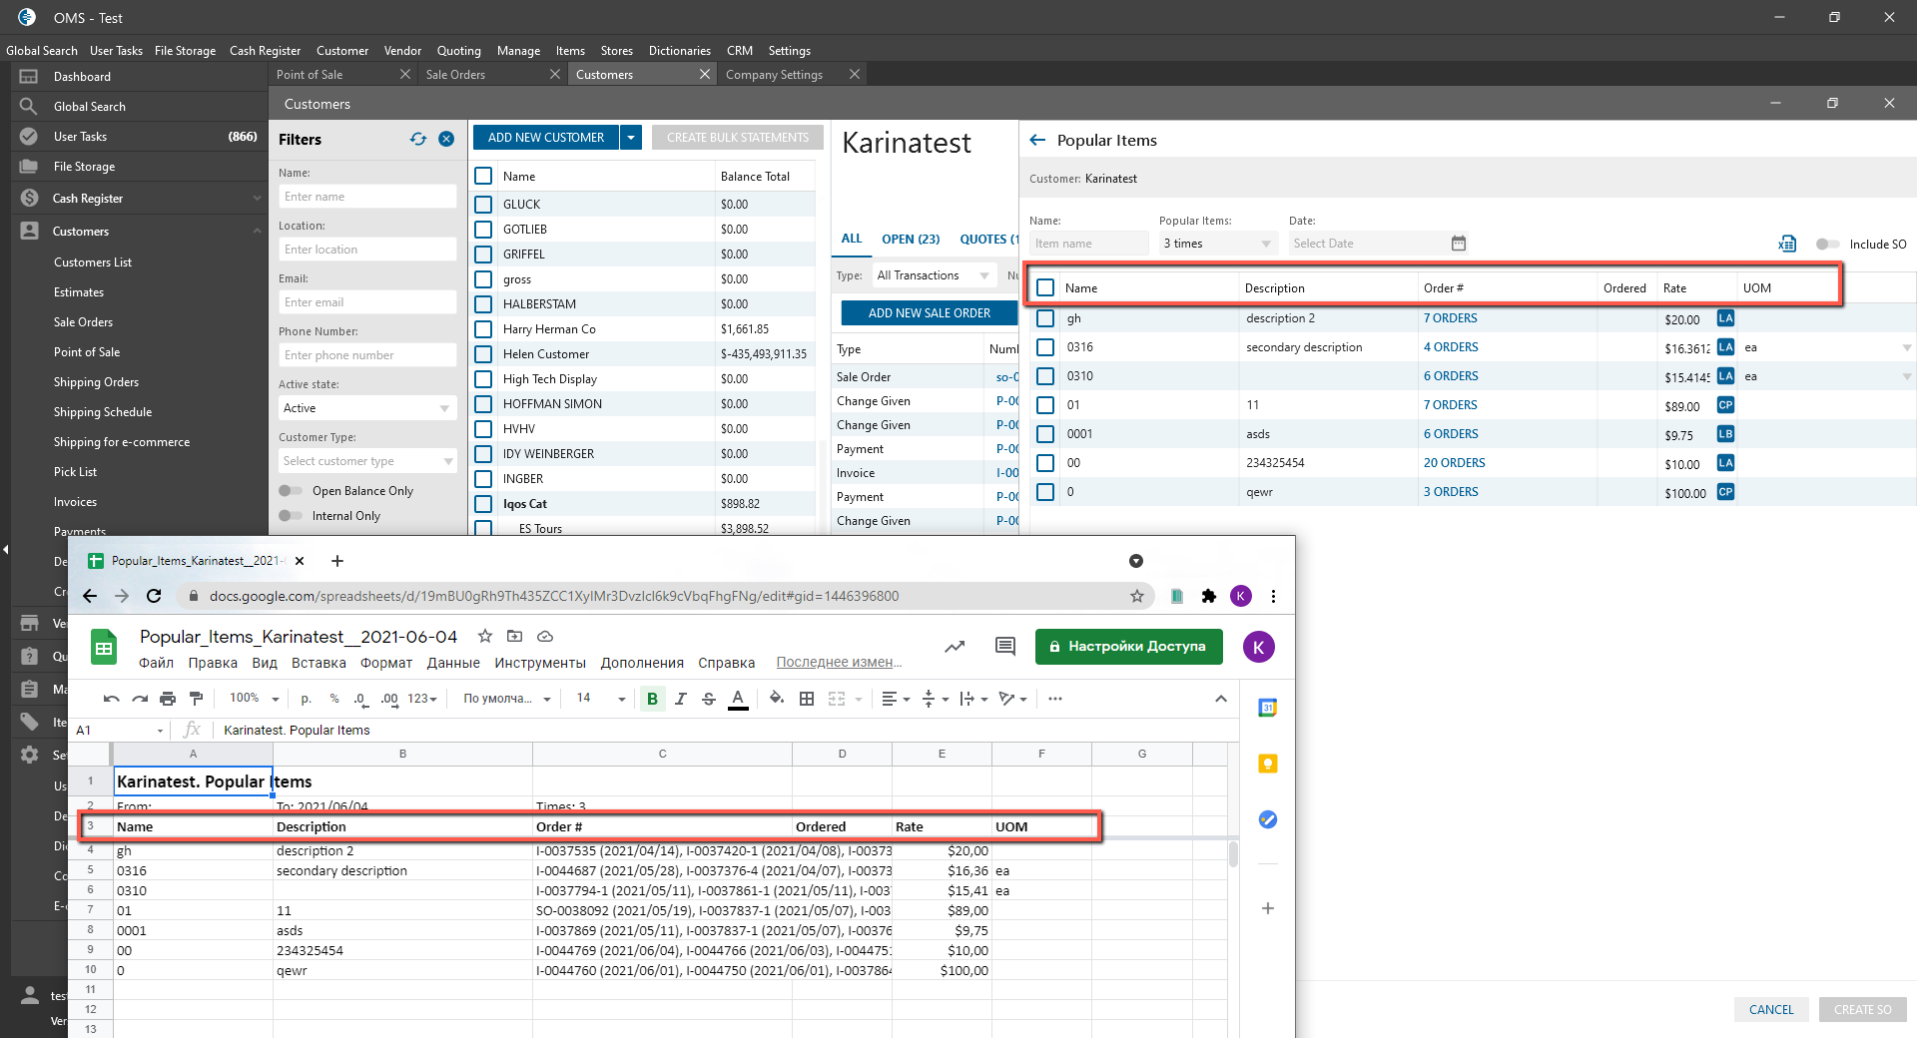Screen dimensions: 1917x1038
Task: Click the ADD NEW SALE ORDER button
Action: [x=929, y=313]
